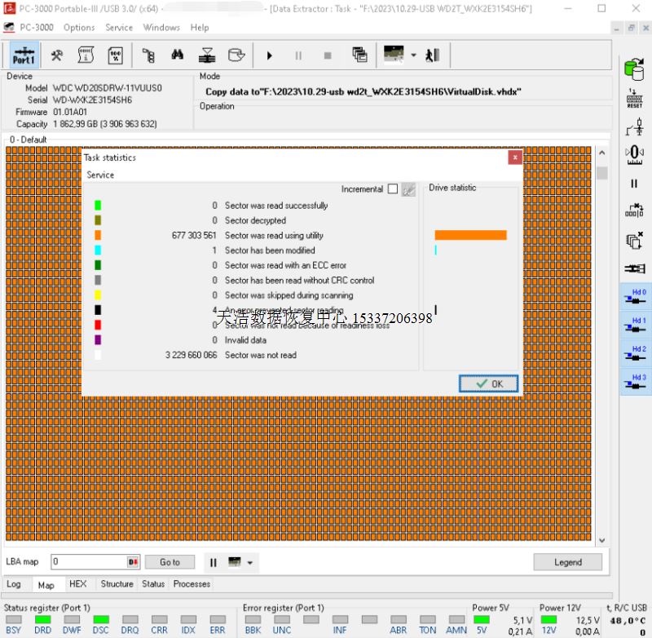Open the map dropdown beside the Go to button
The height and width of the screenshot is (638, 652).
click(250, 562)
